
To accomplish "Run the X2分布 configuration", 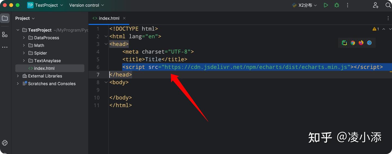I will tap(326, 5).
